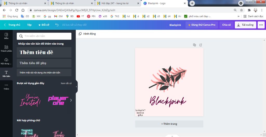Open the Đổi cỡ resize menu
The width and height of the screenshot is (266, 137).
pyautogui.click(x=44, y=25)
